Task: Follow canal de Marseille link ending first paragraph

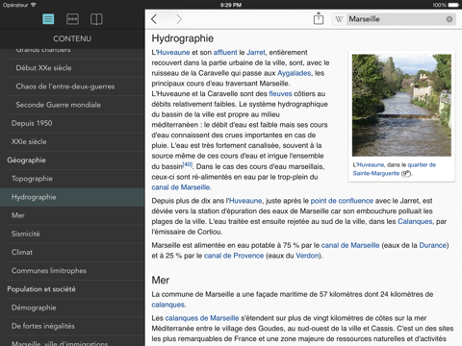Action: click(181, 187)
